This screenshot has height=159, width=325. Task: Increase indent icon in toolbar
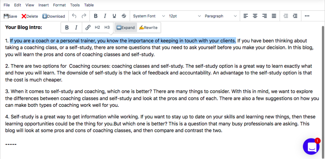pyautogui.click(x=295, y=16)
